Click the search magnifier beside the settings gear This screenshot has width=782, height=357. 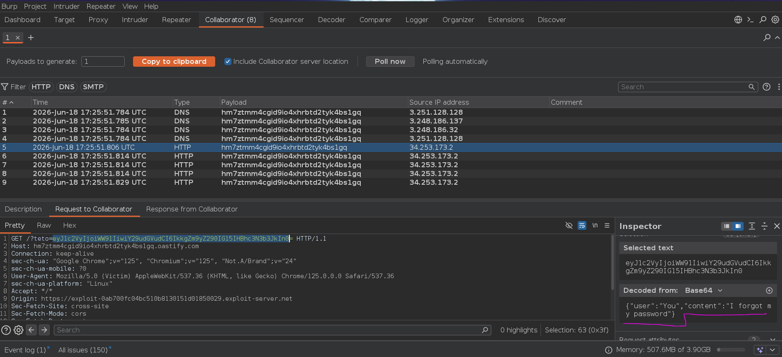763,20
